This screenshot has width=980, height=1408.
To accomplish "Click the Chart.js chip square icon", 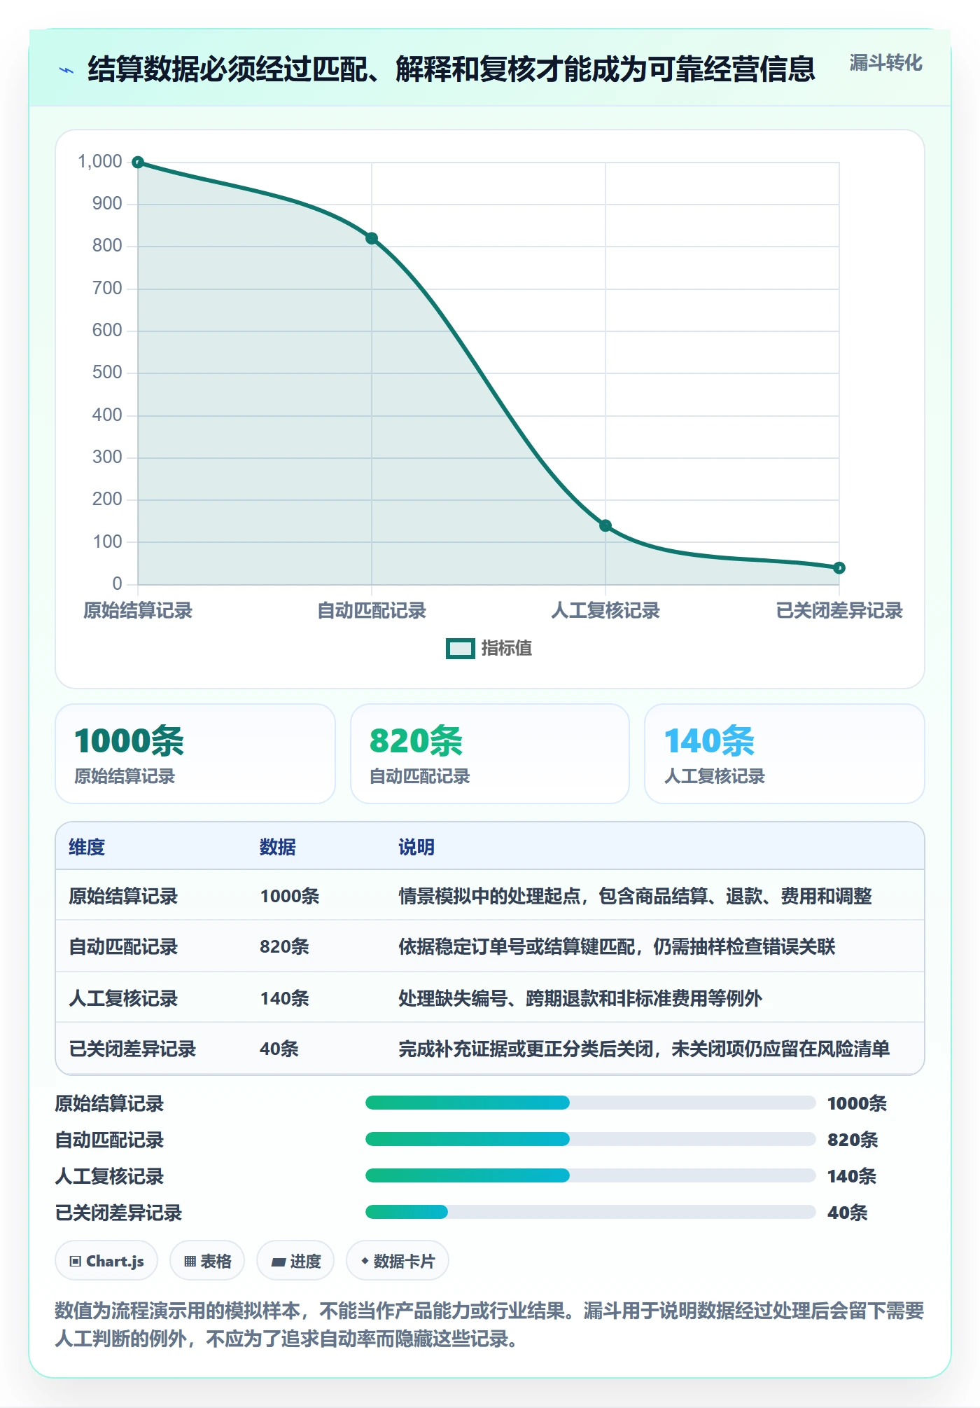I will point(76,1262).
